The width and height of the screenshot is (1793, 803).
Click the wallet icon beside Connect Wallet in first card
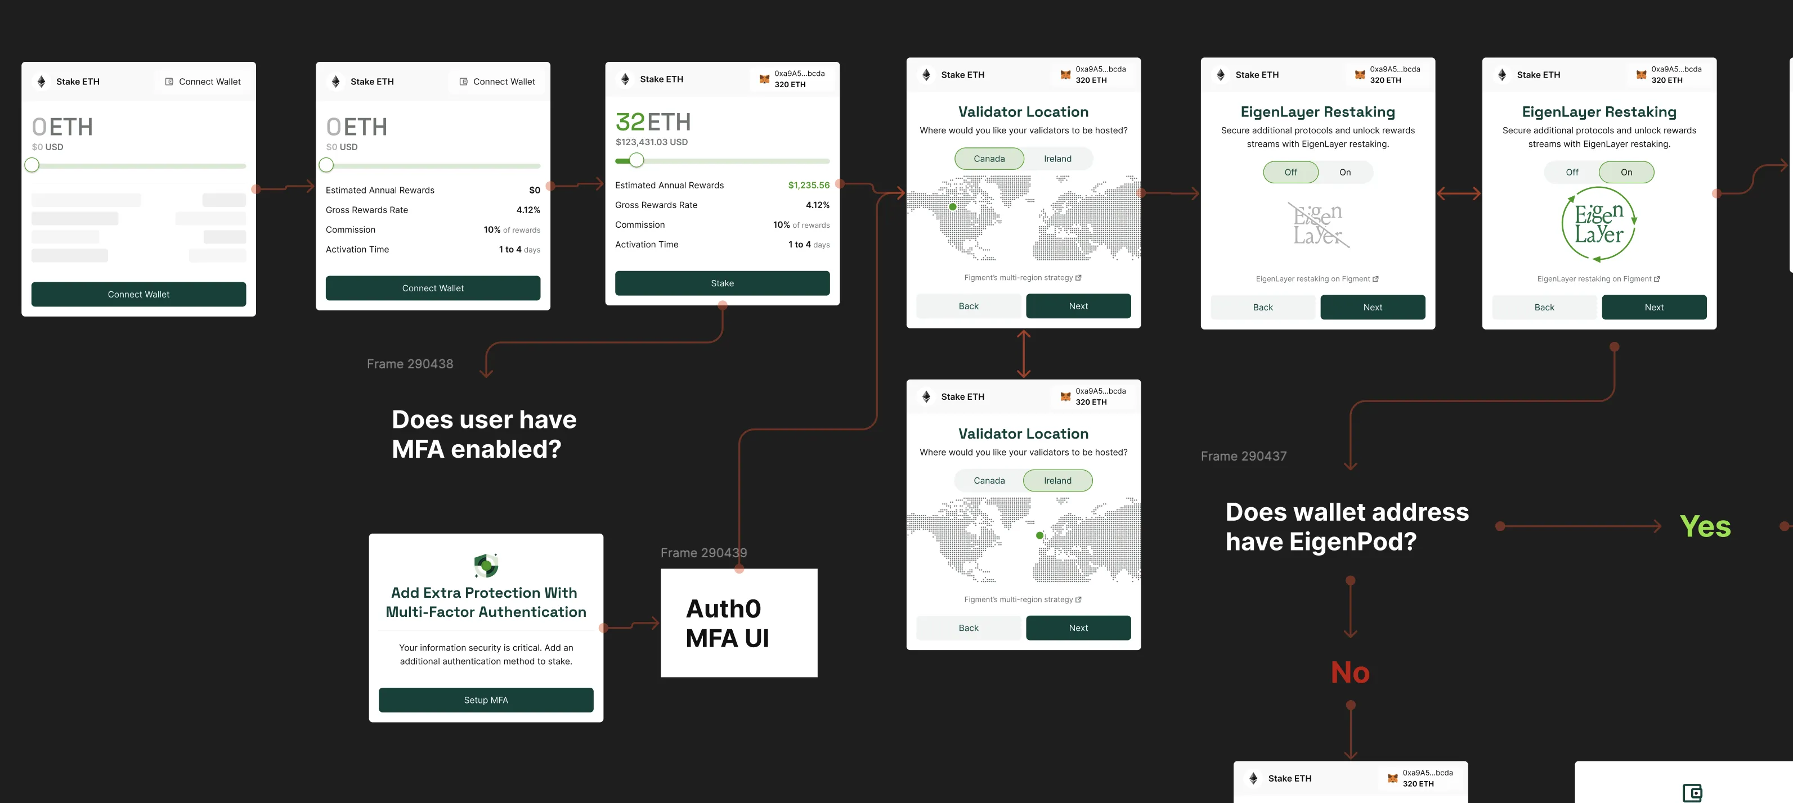point(169,82)
